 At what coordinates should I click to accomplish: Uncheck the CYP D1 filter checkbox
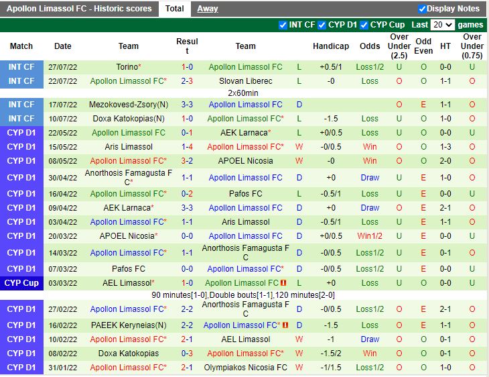click(322, 25)
